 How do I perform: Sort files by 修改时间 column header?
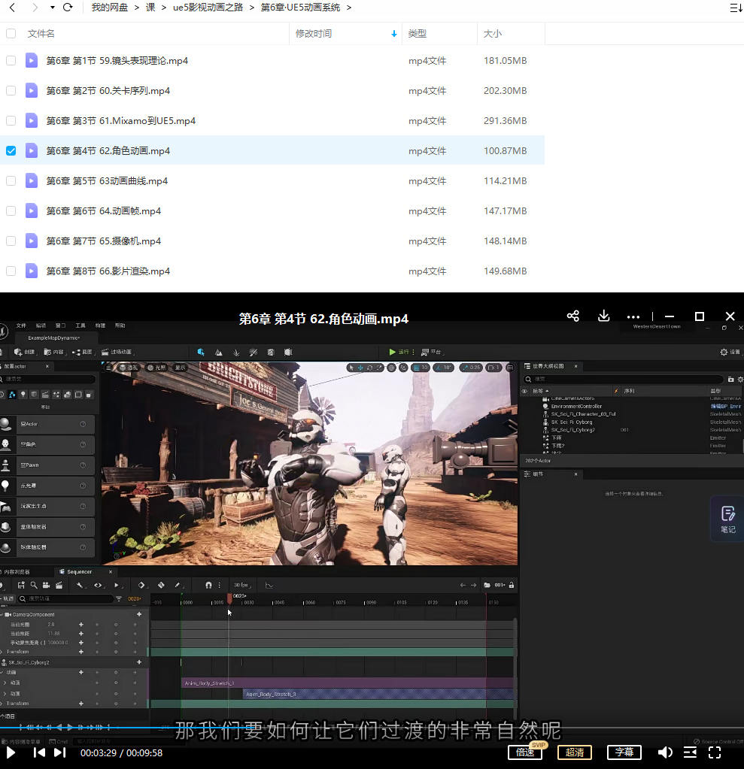[314, 33]
